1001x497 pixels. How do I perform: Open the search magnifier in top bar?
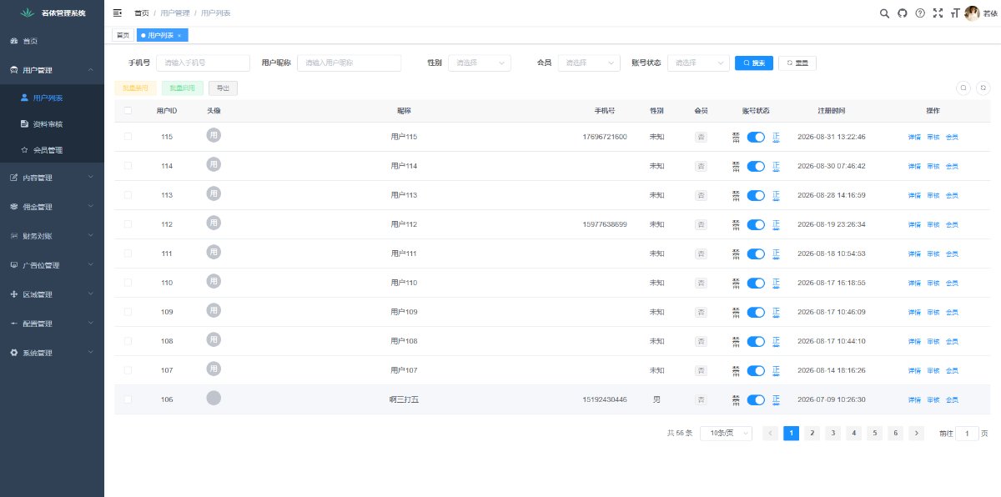click(x=884, y=13)
